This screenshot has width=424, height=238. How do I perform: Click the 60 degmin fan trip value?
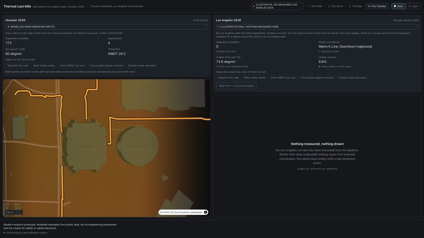(14, 54)
